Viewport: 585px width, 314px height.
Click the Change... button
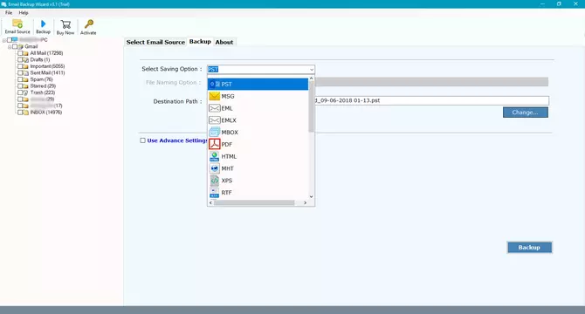[x=526, y=113]
